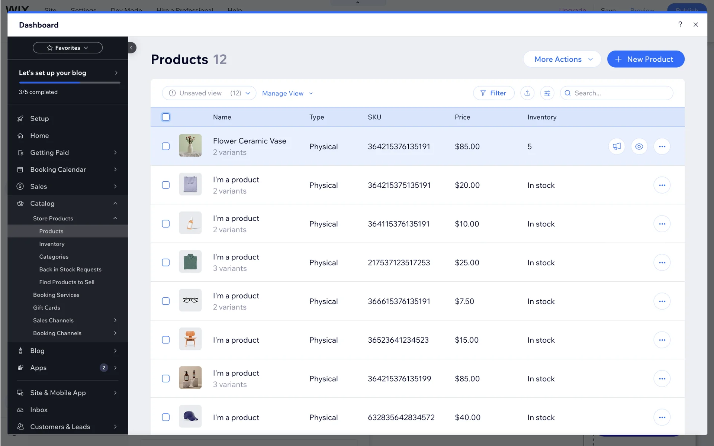Open the Unsaved view dropdown
Screen dimensions: 714x446
point(209,93)
